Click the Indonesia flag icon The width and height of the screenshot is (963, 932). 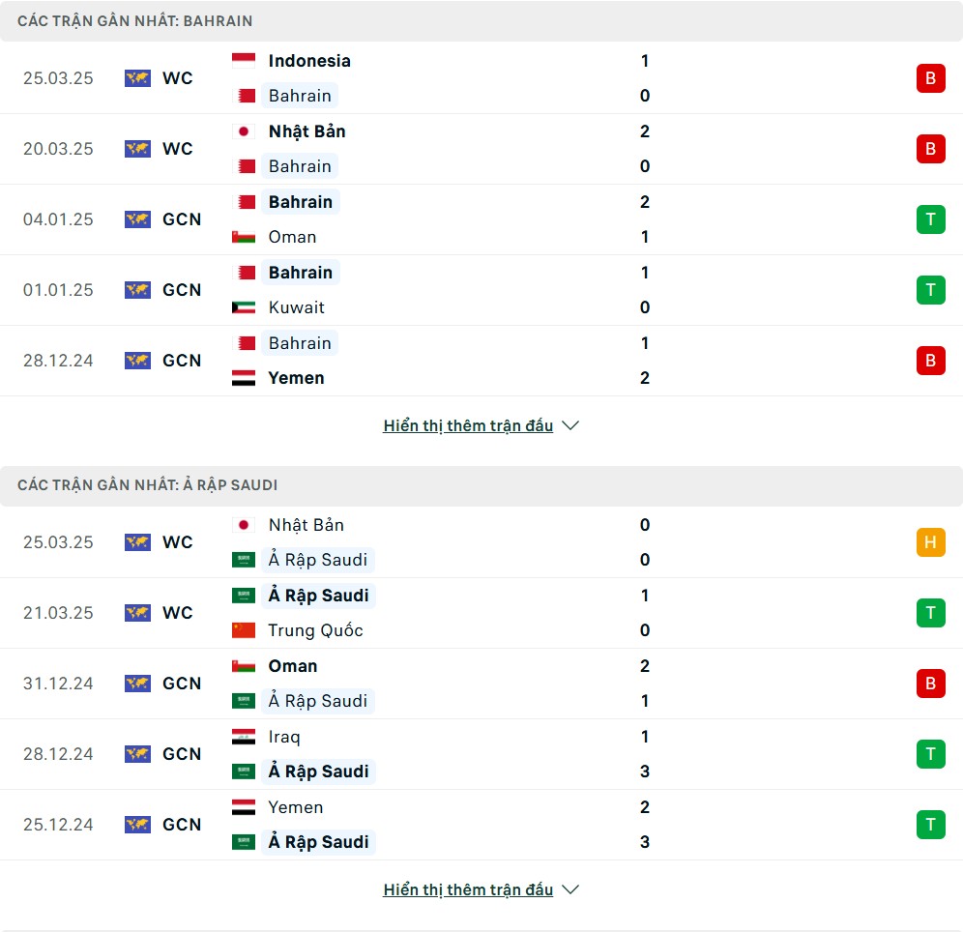(x=244, y=61)
